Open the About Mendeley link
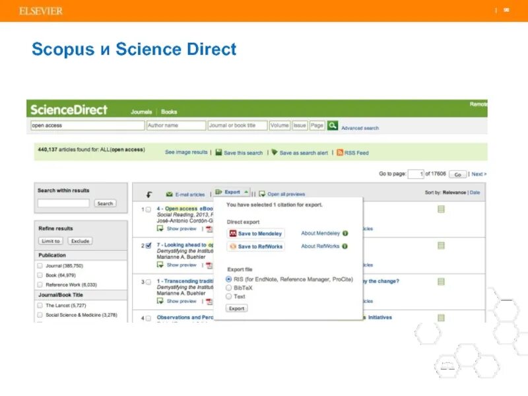The image size is (528, 396). (x=320, y=234)
